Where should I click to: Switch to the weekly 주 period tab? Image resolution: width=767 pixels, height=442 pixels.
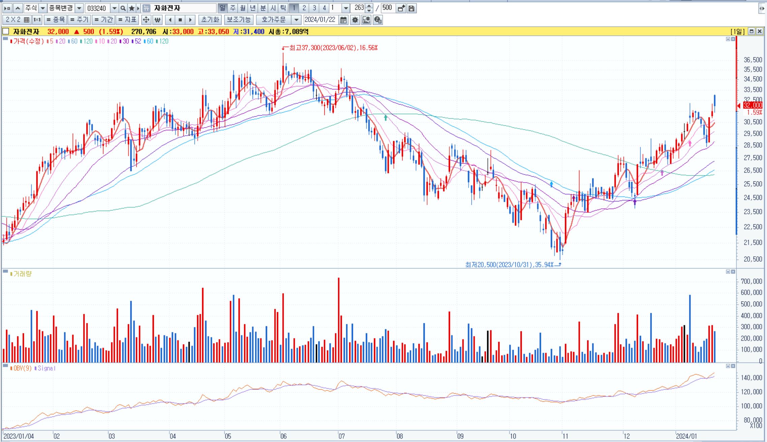click(233, 8)
